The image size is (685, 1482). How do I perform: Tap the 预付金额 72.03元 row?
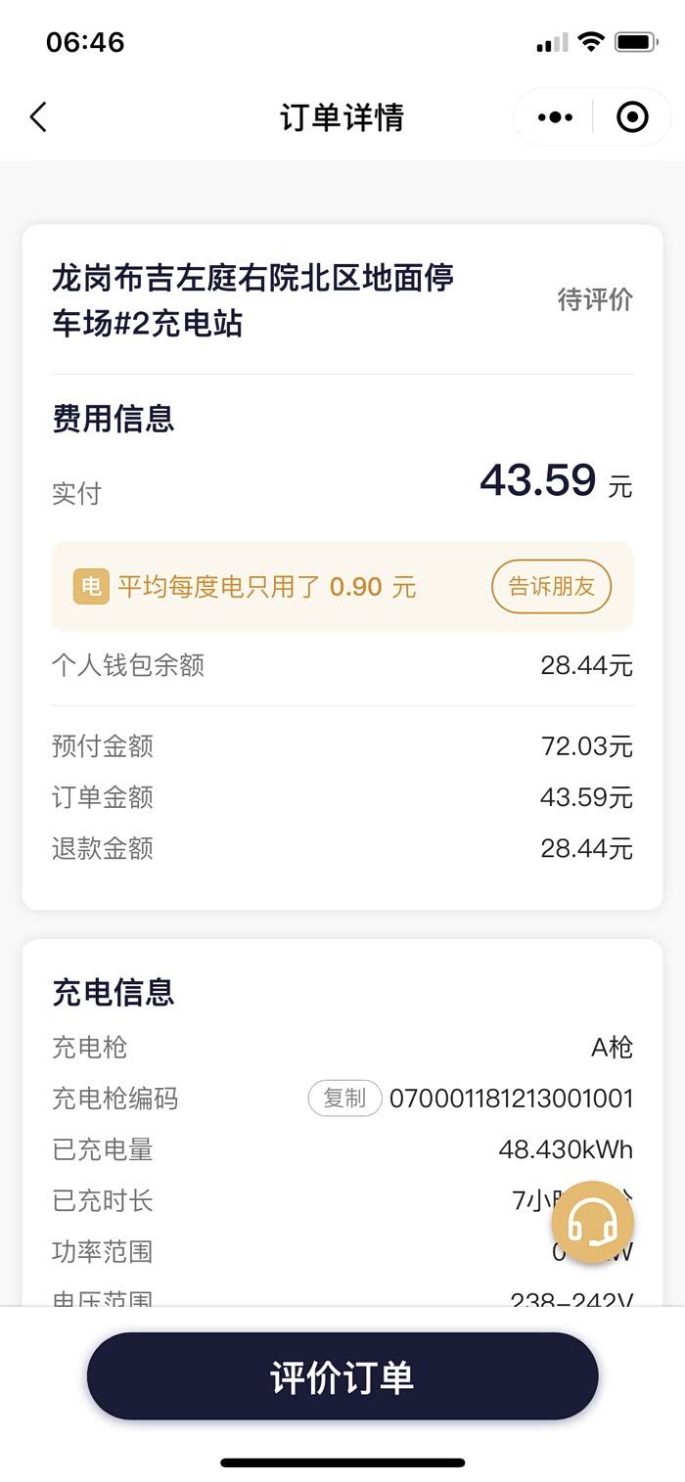pos(342,746)
